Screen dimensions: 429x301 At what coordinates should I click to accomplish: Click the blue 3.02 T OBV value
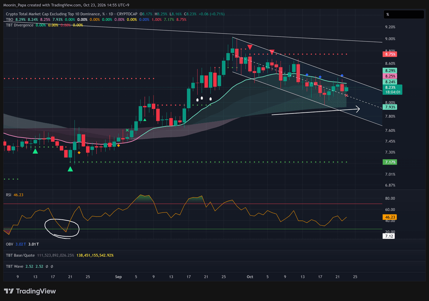click(x=20, y=244)
